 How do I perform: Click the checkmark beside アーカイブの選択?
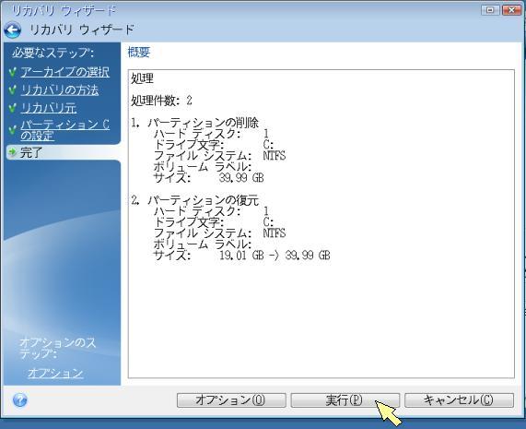pyautogui.click(x=12, y=72)
